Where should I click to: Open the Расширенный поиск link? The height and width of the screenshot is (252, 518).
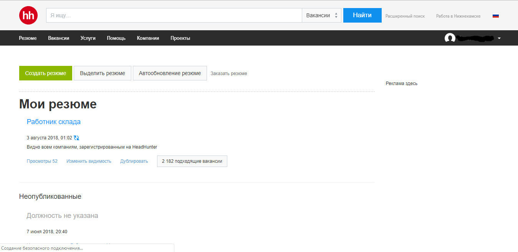pyautogui.click(x=405, y=16)
